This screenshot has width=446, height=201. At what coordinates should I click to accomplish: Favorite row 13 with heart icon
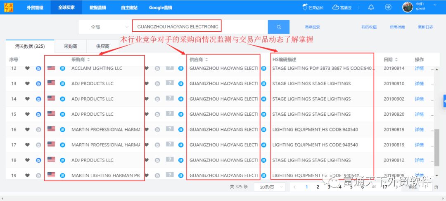point(27,83)
